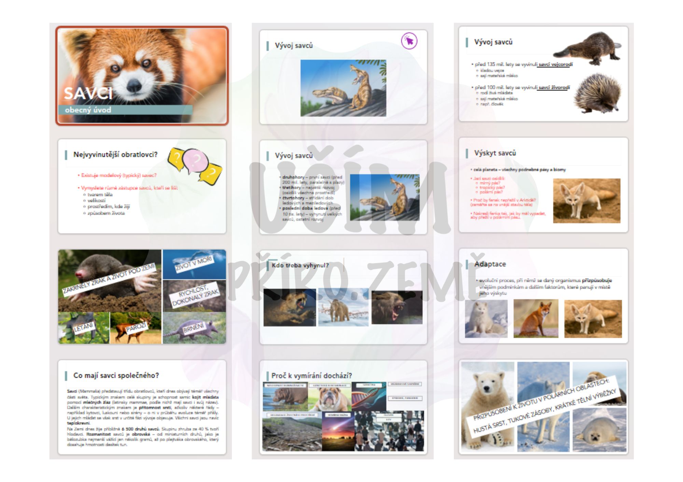Click the red fox photo under Adaptace
Viewport: 683px width, 482px height.
tap(535, 319)
